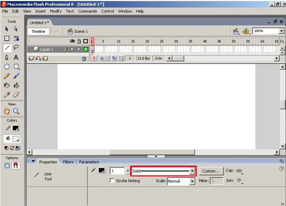The width and height of the screenshot is (286, 206).
Task: Open the File menu
Action: tap(5, 11)
